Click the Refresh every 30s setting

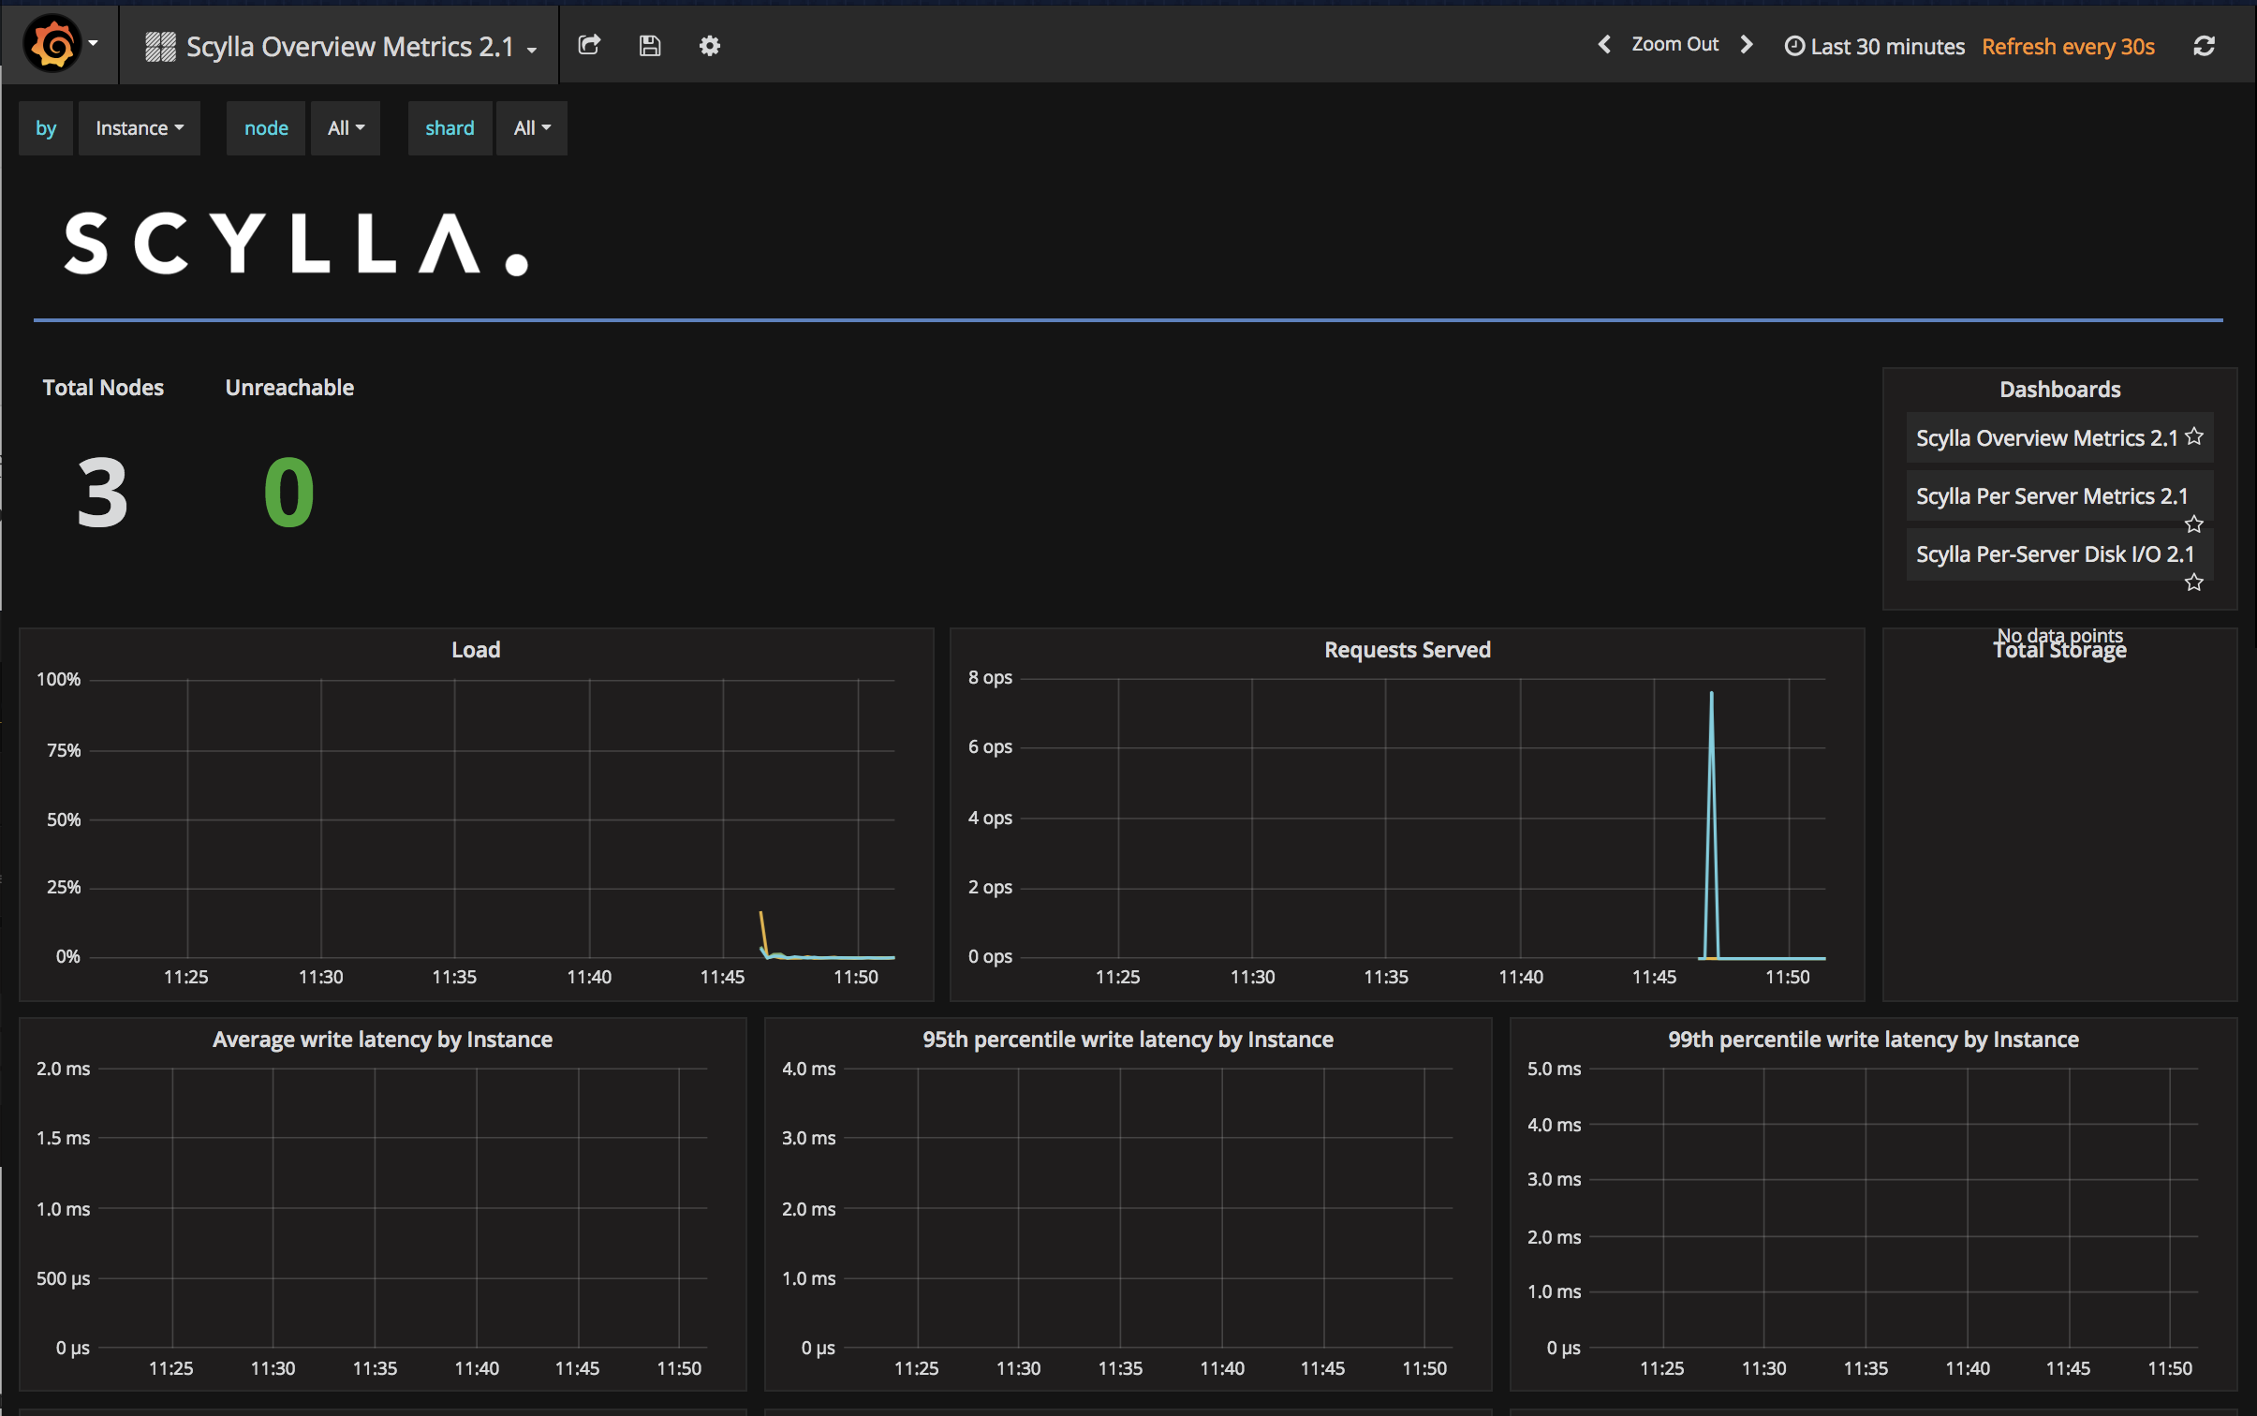pyautogui.click(x=2069, y=46)
